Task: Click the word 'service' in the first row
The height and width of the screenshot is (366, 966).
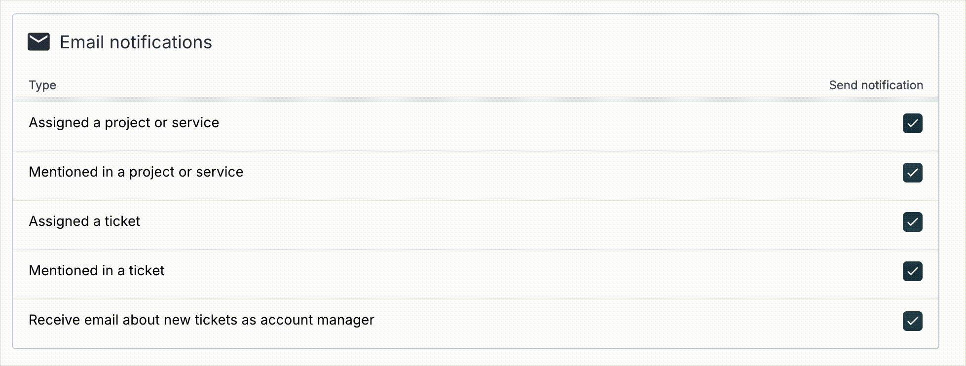Action: [x=195, y=123]
